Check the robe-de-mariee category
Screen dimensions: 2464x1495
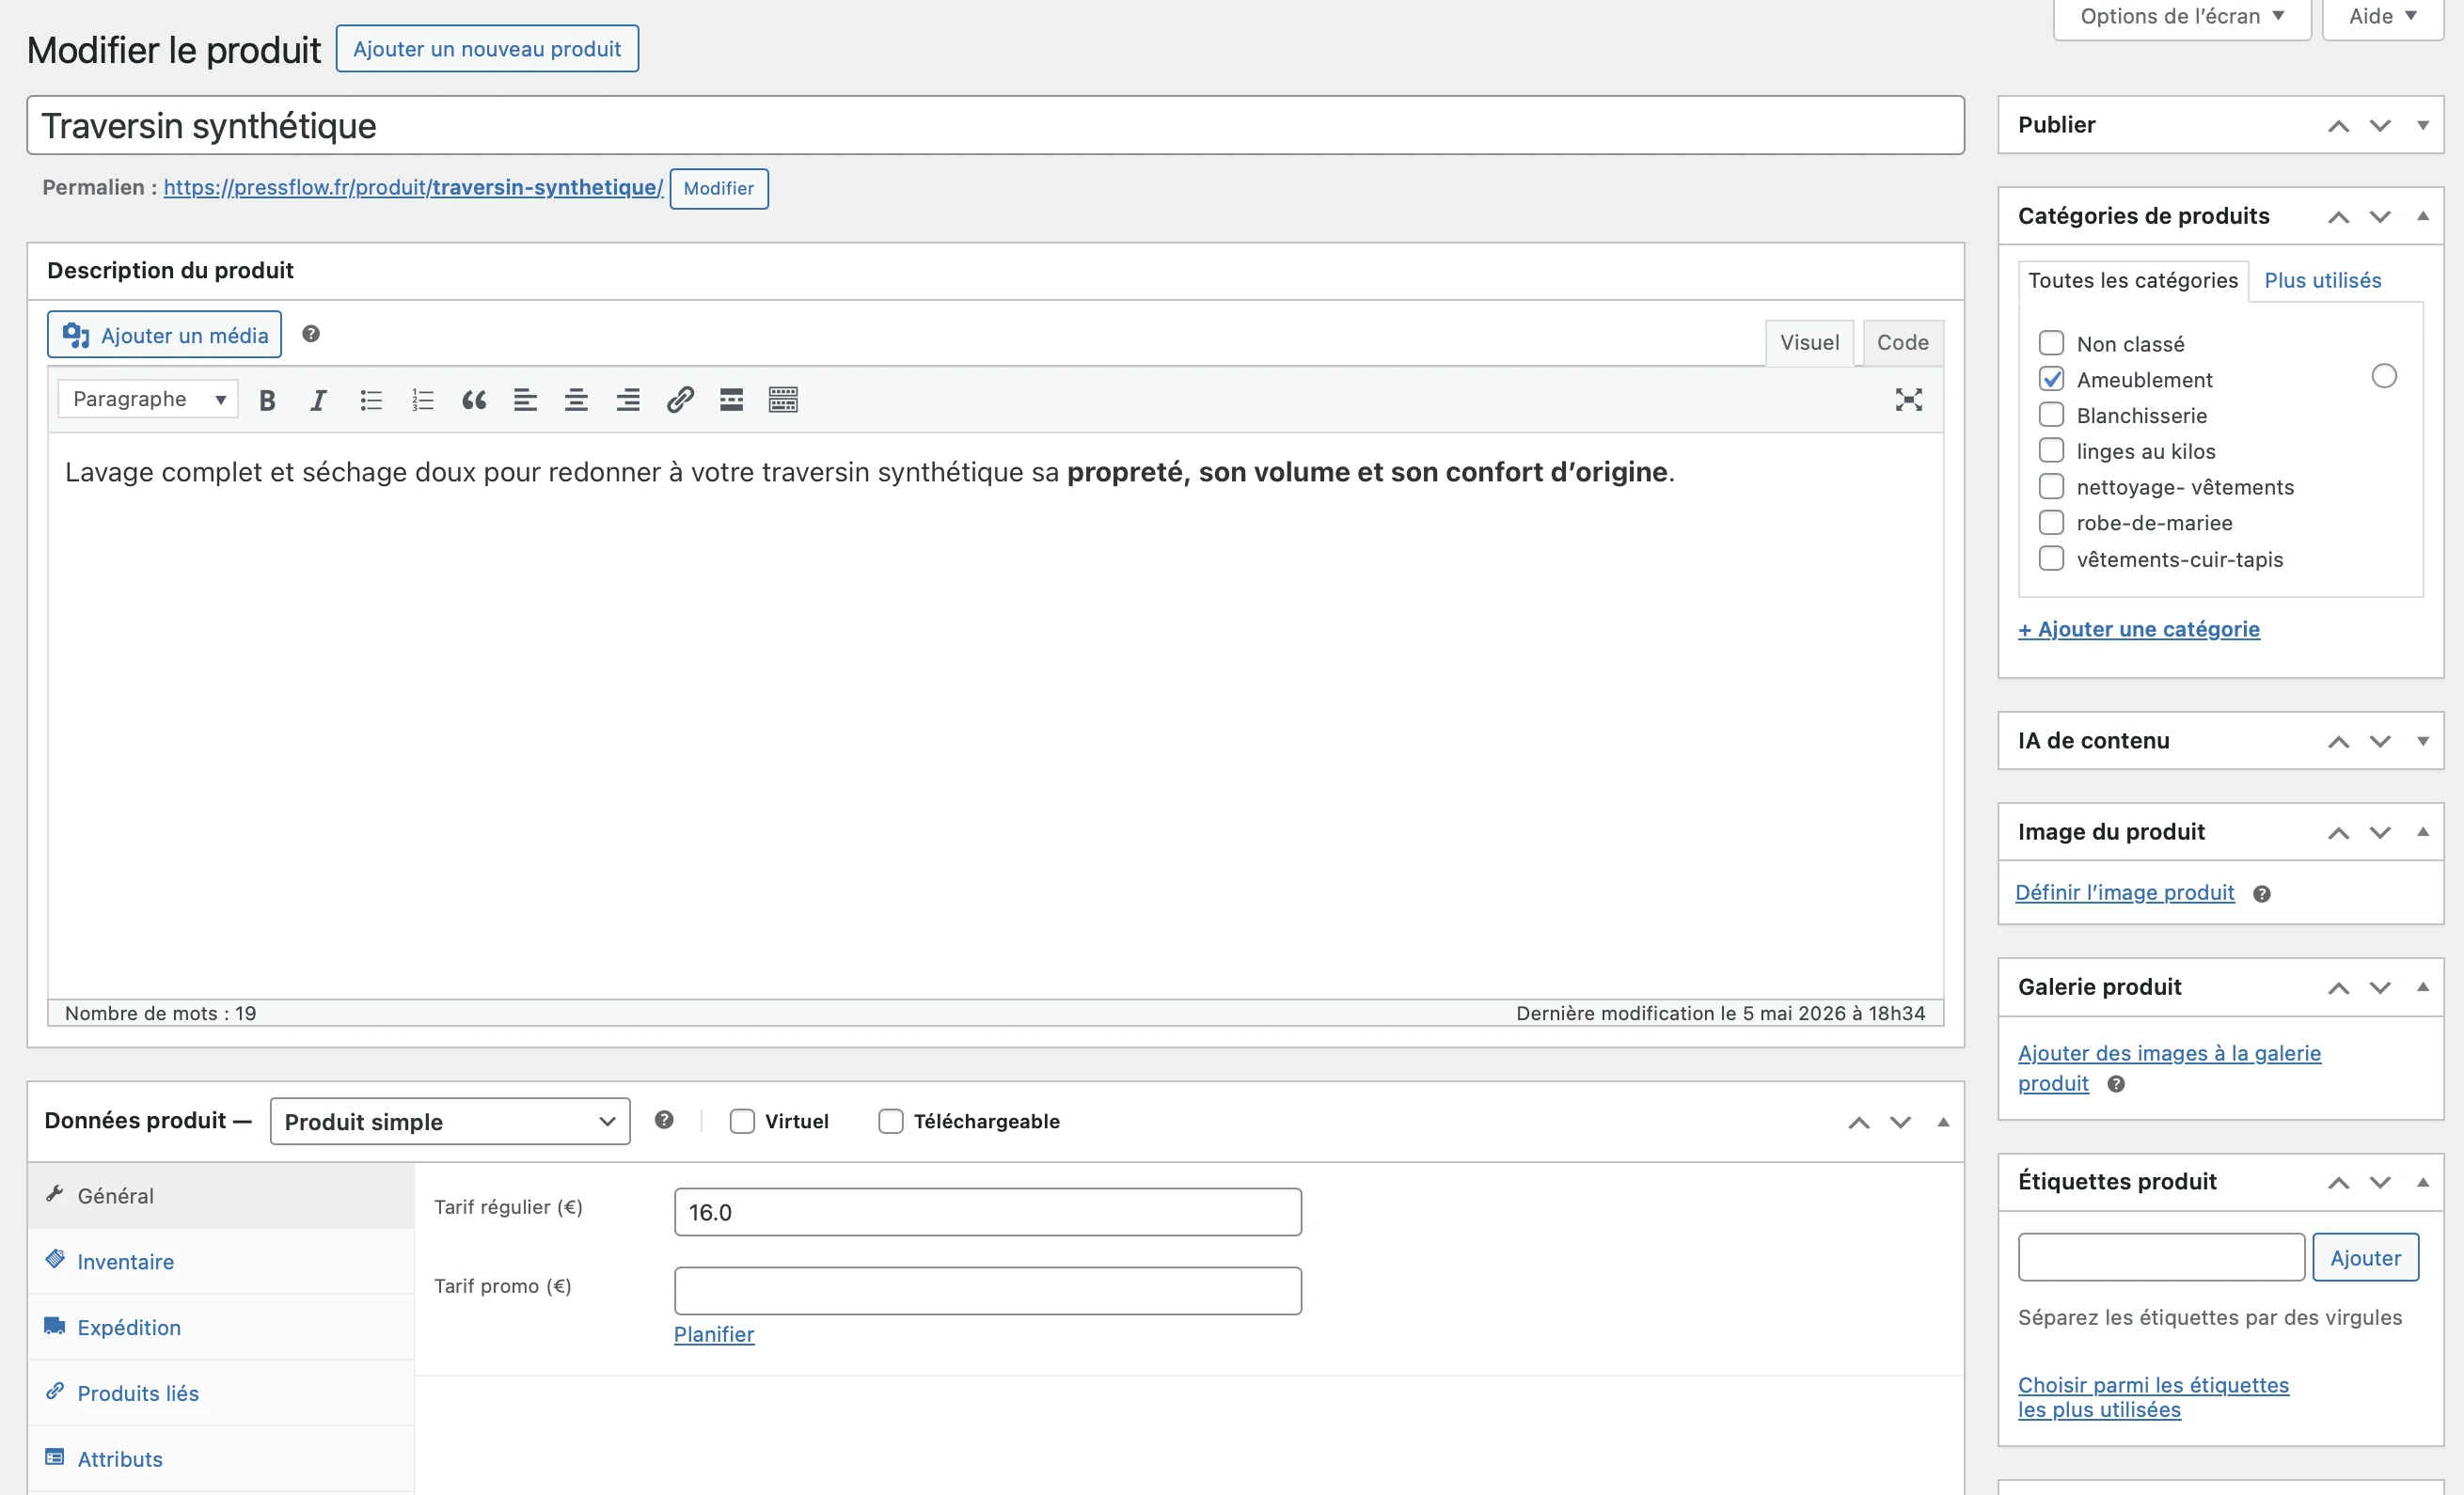tap(2051, 523)
